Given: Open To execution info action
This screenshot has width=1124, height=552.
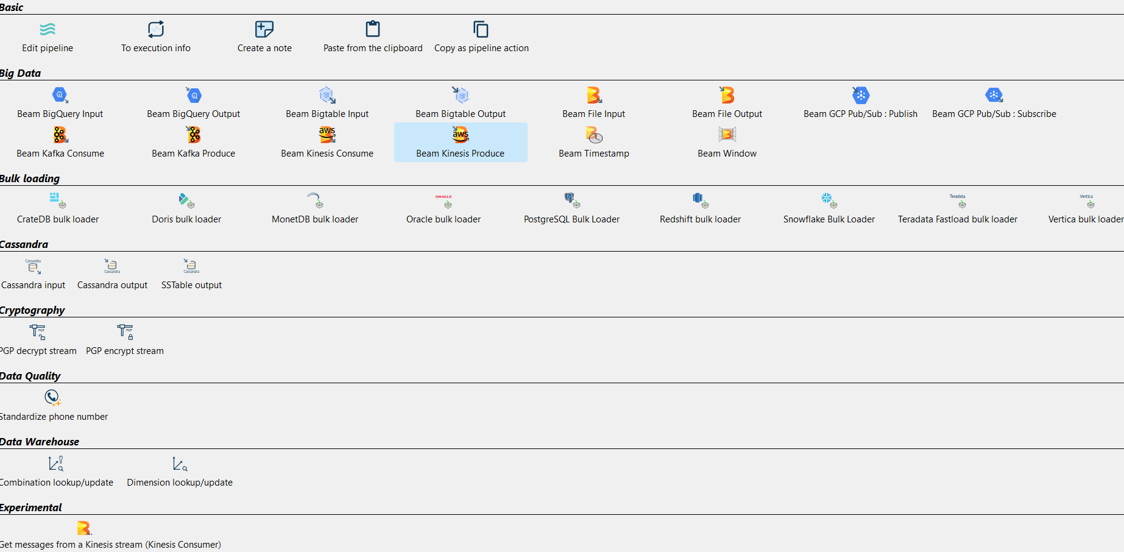Looking at the screenshot, I should pos(156,29).
